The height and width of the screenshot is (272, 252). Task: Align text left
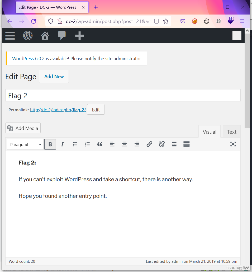tap(112, 144)
